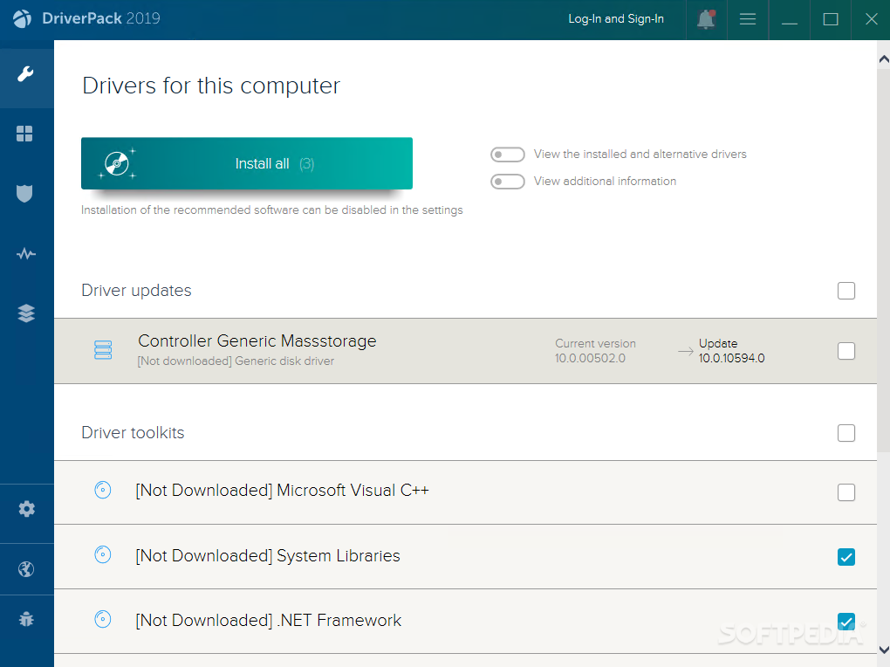Open the diagnostics pulse sidebar icon
The height and width of the screenshot is (667, 890).
[x=25, y=254]
